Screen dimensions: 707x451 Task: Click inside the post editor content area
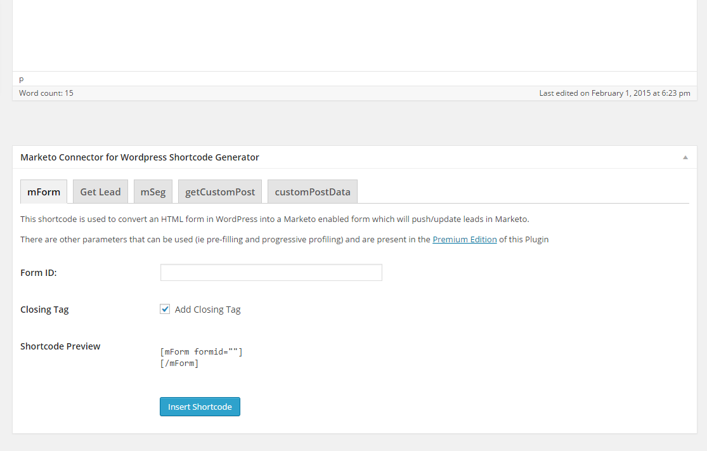coord(354,35)
